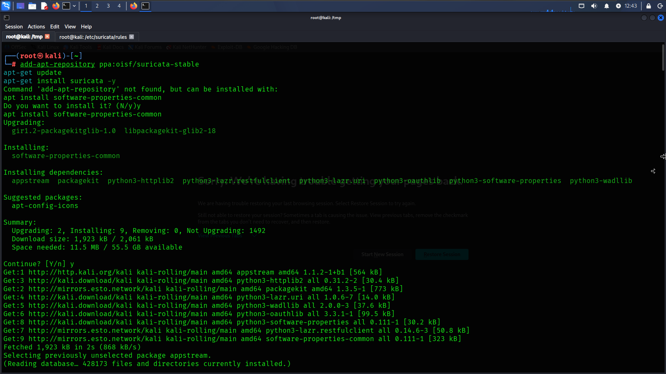Viewport: 666px width, 374px height.
Task: Click python3-httplib2 in the dependencies list
Action: pos(141,181)
